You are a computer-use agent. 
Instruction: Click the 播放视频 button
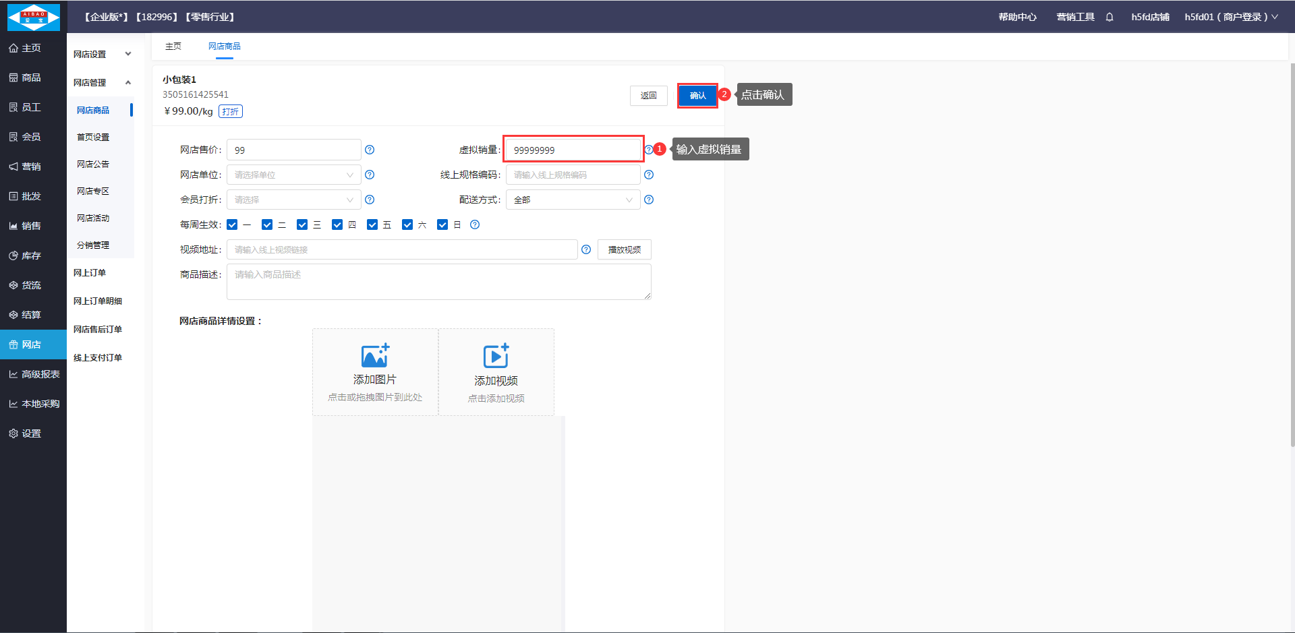coord(624,249)
